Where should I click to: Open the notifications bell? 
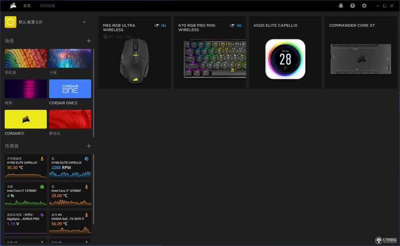341,5
